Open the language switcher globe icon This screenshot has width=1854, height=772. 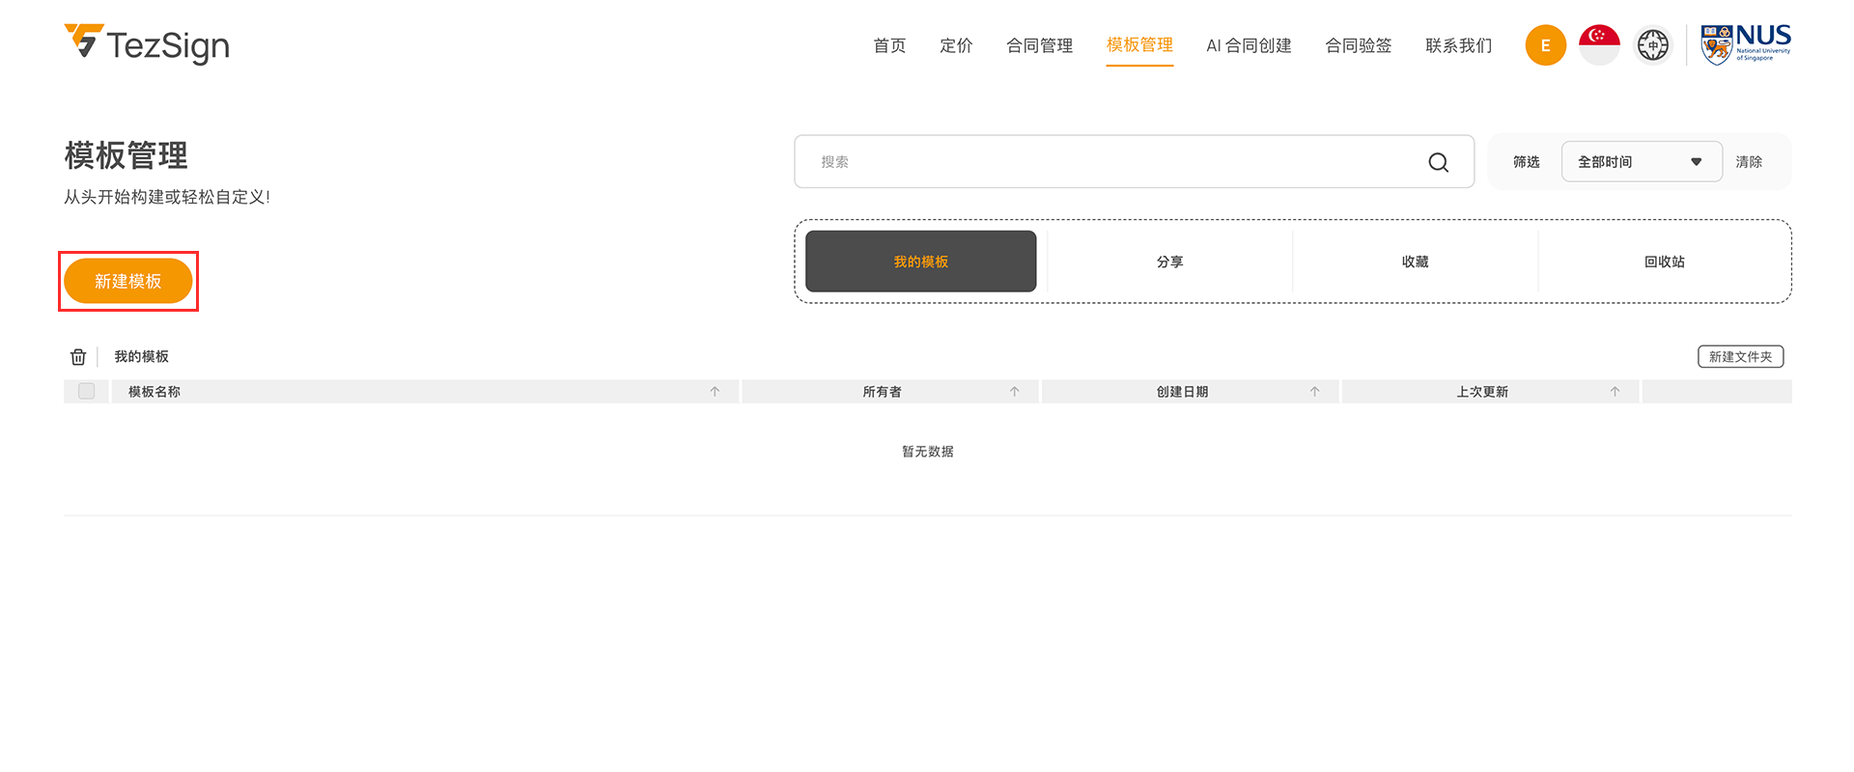click(x=1652, y=45)
